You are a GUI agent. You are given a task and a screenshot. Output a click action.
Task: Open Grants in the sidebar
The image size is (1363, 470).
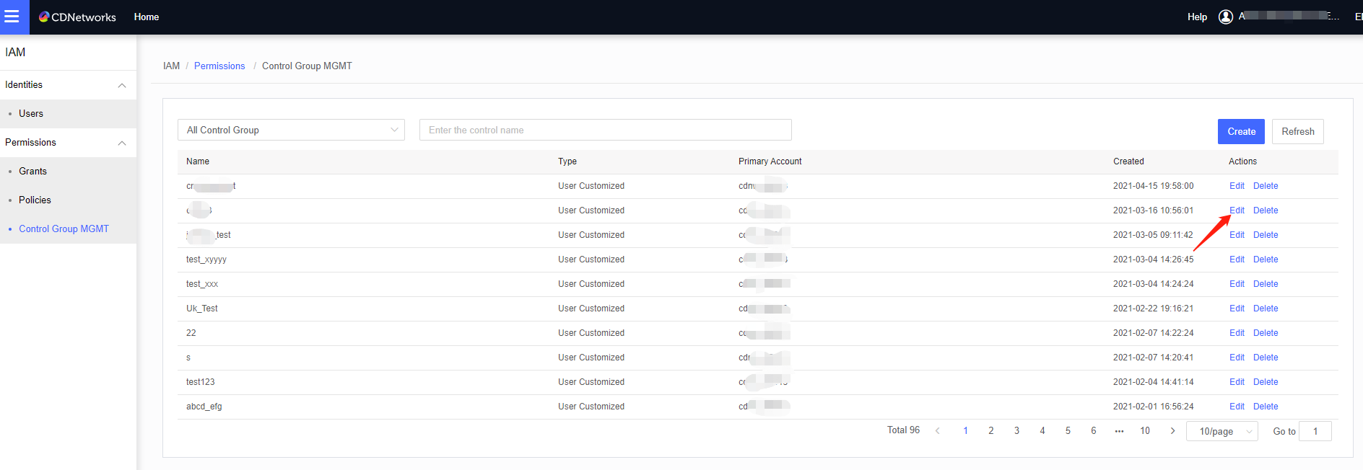point(32,172)
